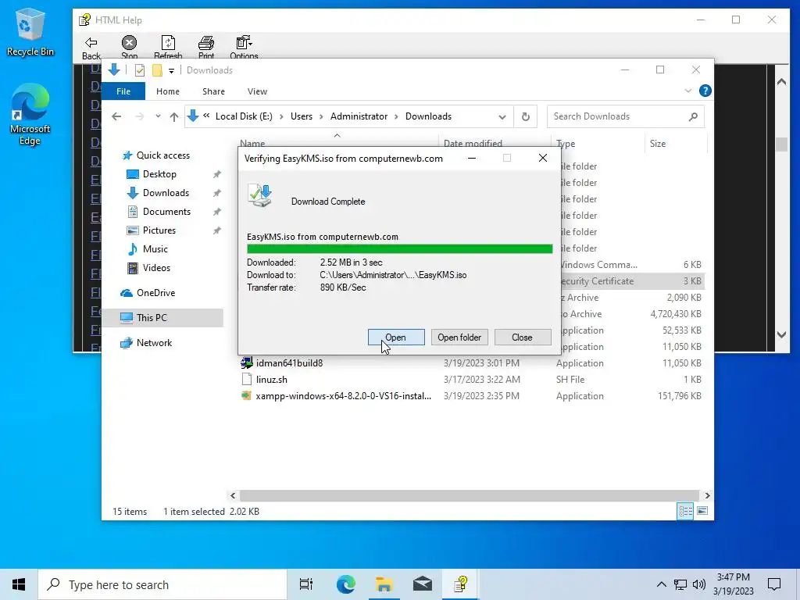Expand the Explorer ribbon chevron
The image size is (800, 600).
click(x=687, y=91)
